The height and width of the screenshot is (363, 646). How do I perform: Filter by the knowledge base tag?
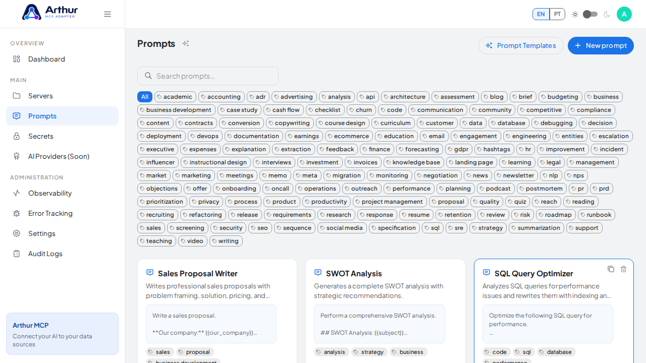tap(414, 162)
